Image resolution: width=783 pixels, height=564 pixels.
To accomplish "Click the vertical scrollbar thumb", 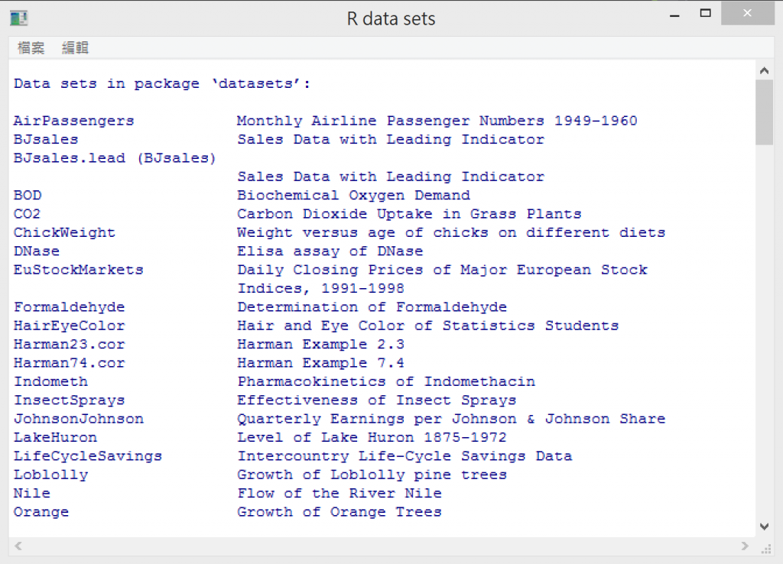I will pos(764,112).
